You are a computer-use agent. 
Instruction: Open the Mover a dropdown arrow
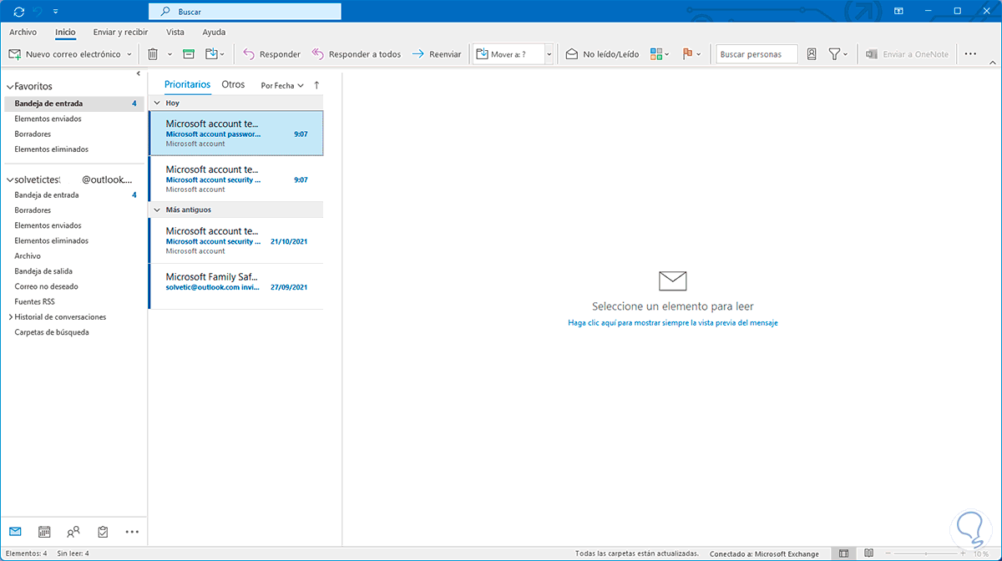[549, 53]
